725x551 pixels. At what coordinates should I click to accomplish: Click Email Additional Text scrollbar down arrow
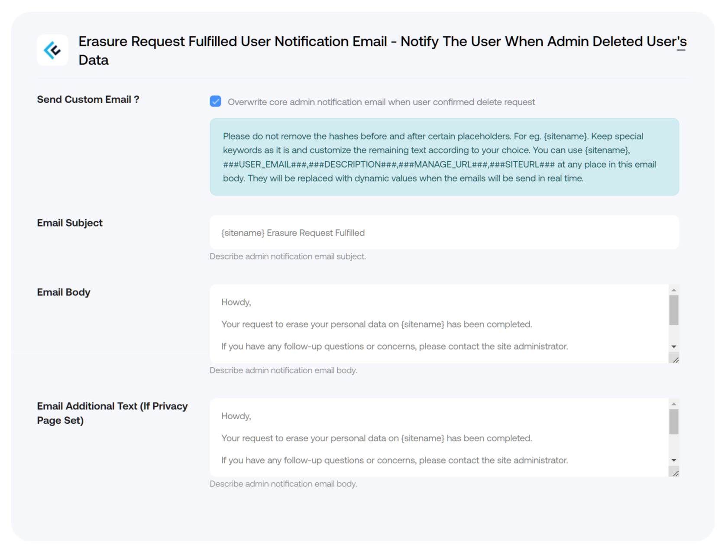click(673, 460)
